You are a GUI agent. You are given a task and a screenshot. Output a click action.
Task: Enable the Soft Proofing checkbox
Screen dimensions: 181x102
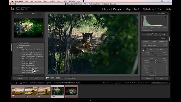pos(64,78)
